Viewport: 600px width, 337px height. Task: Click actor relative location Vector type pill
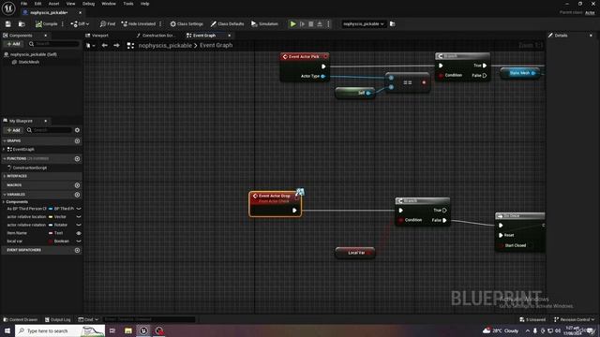[51, 217]
